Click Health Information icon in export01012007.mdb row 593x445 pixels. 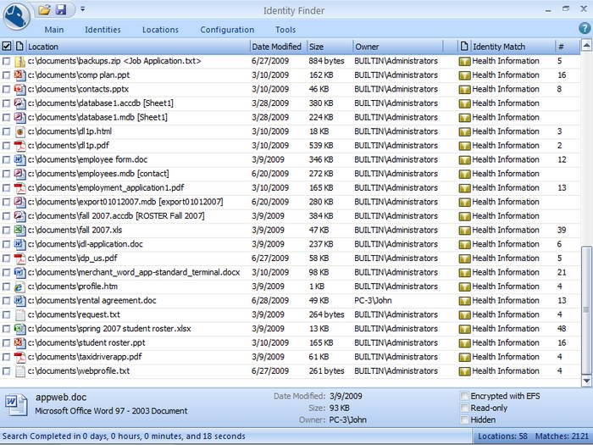point(464,203)
